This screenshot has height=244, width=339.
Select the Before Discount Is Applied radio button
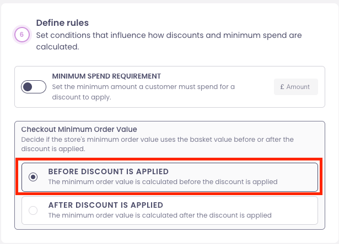[33, 177]
